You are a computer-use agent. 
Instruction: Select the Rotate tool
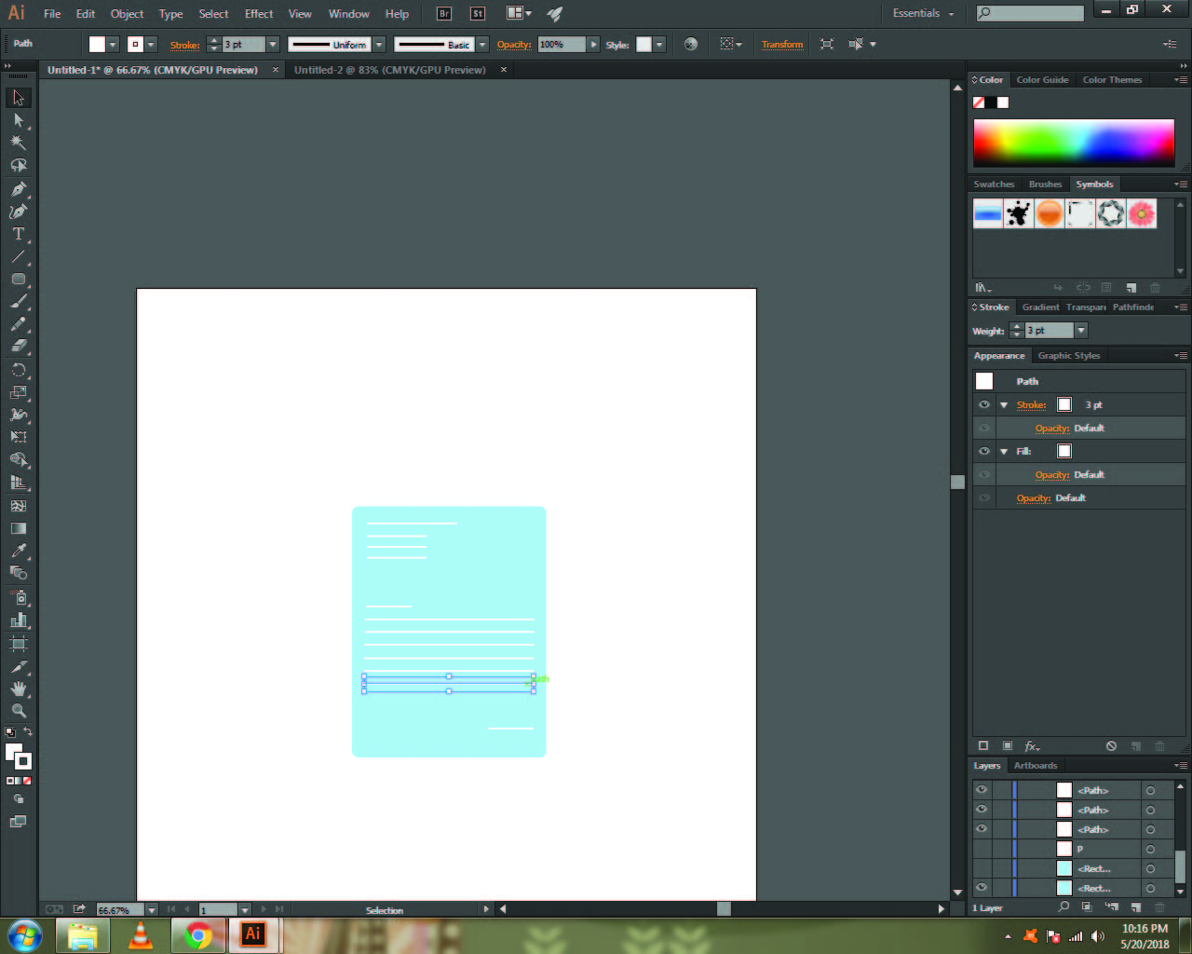click(x=18, y=370)
